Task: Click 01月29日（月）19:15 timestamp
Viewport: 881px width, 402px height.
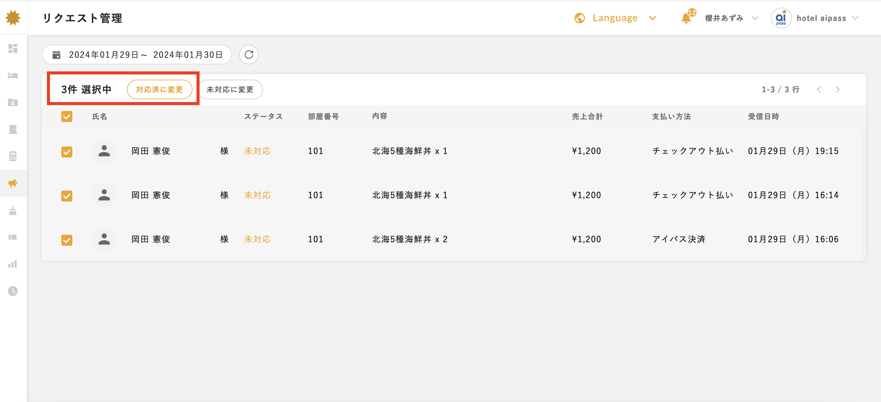Action: [793, 151]
